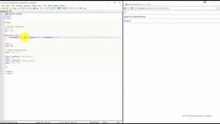Viewport: 220px width, 124px height.
Task: Toggle synchronized vertical scrolling
Action: pyautogui.click(x=47, y=8)
